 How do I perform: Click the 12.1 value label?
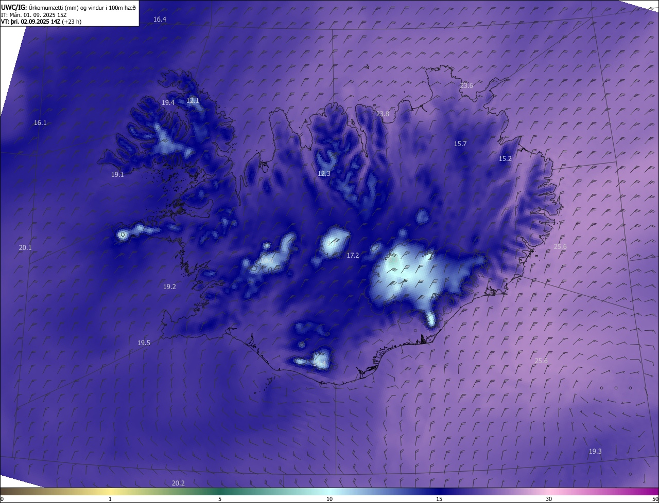(193, 101)
